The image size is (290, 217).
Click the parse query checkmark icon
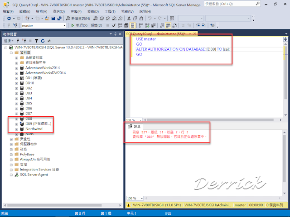[114, 25]
